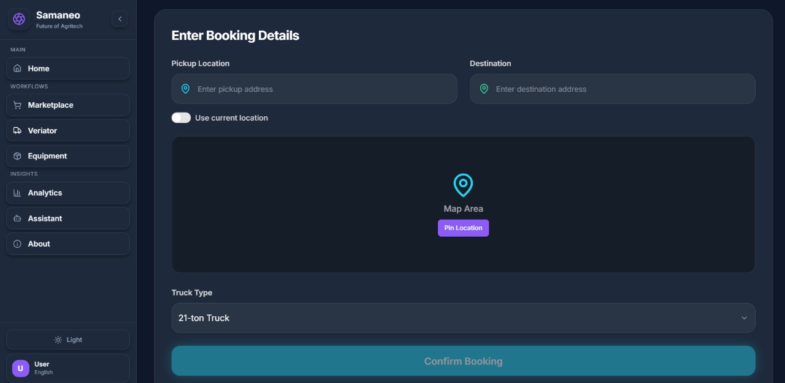Click the Truck Type dropdown chevron arrow
This screenshot has height=383, width=785.
click(744, 318)
